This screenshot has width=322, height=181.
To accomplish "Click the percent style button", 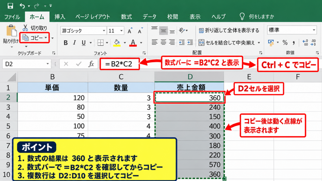I will (x=285, y=43).
